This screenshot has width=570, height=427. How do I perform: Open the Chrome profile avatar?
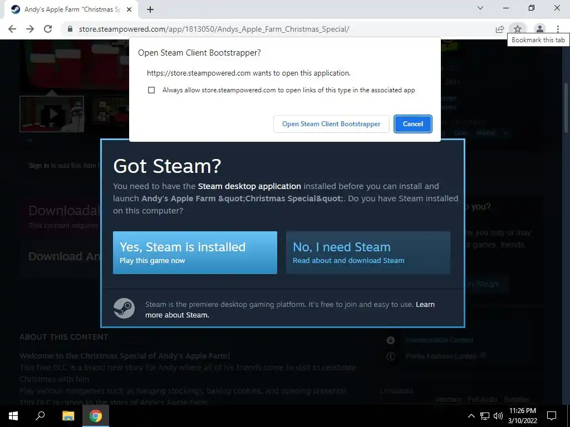coord(540,29)
